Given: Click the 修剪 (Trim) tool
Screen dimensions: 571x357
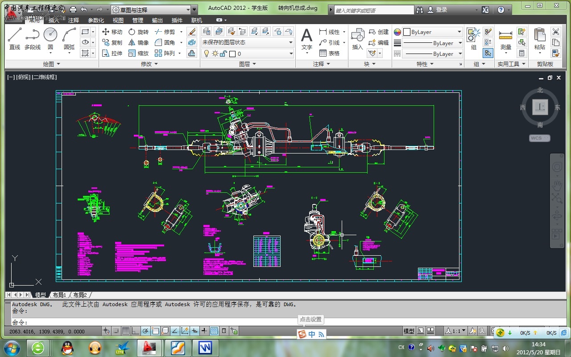Looking at the screenshot, I should point(165,32).
